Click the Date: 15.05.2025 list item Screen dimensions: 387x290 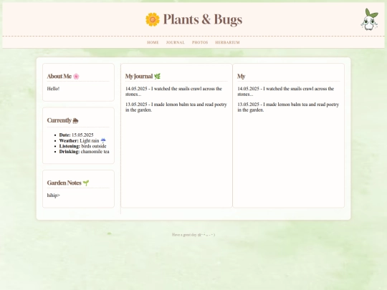[76, 135]
